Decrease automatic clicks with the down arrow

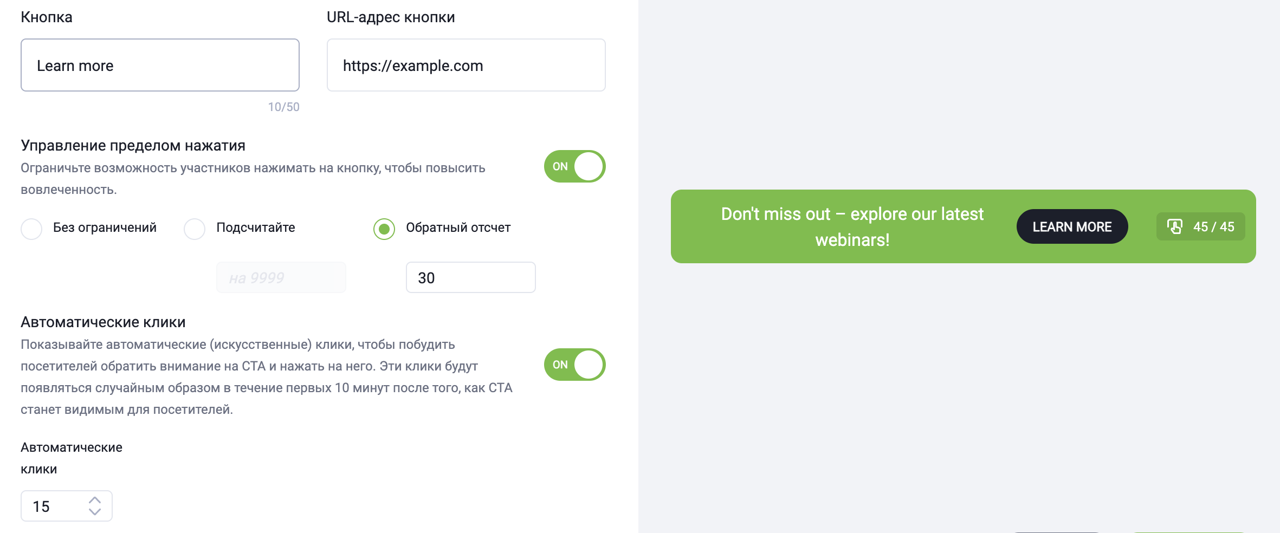coord(95,512)
